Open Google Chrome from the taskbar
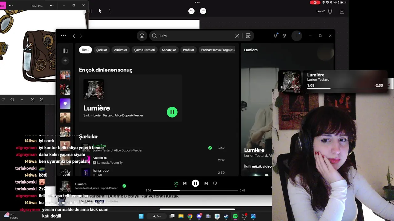The width and height of the screenshot is (394, 221). click(190, 216)
